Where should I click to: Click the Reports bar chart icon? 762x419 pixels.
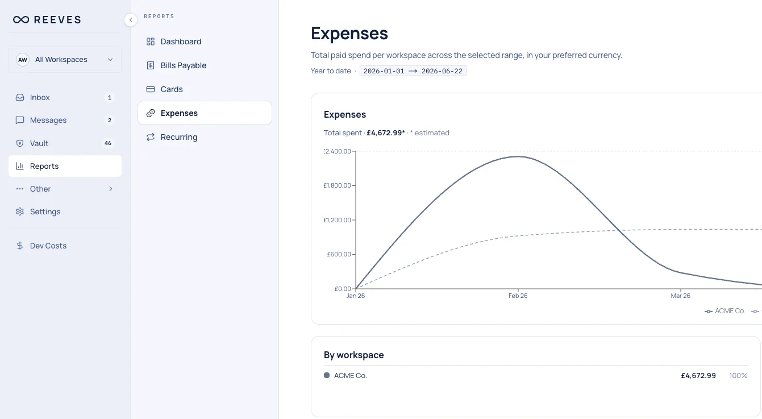tap(20, 166)
